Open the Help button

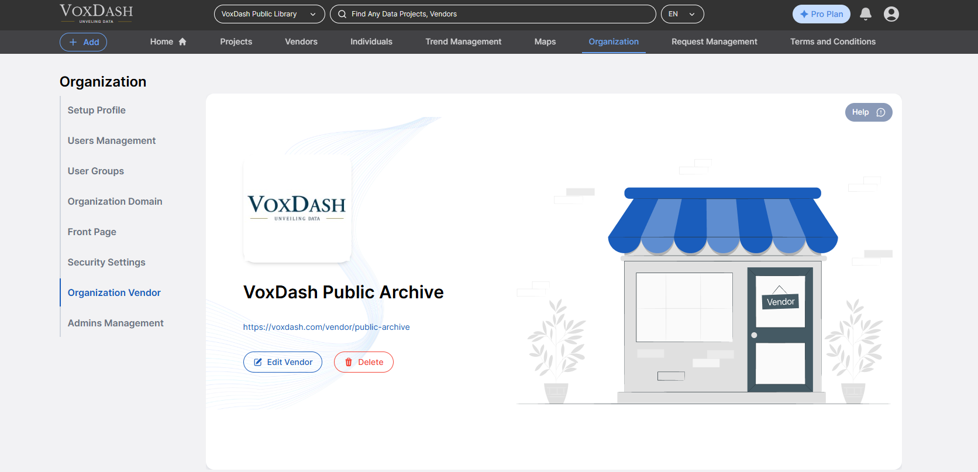(869, 112)
